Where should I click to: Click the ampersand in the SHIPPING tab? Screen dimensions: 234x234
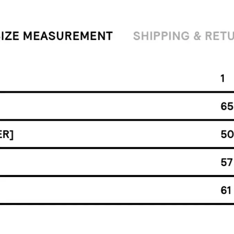tap(197, 36)
